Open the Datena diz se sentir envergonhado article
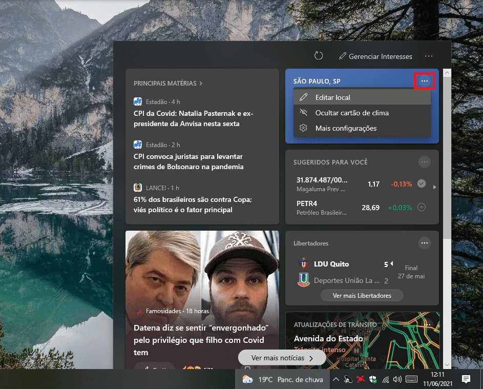 (201, 340)
